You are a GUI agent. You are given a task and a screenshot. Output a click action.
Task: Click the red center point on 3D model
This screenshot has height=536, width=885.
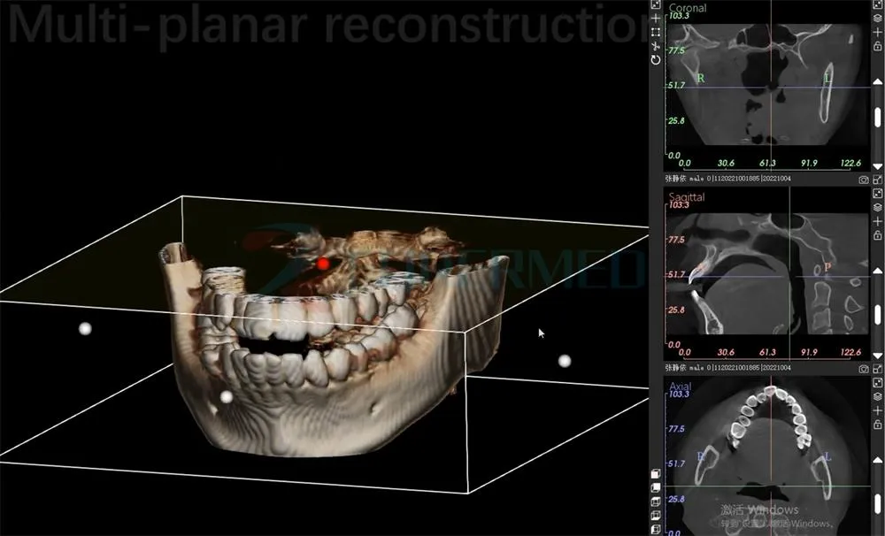tap(323, 264)
